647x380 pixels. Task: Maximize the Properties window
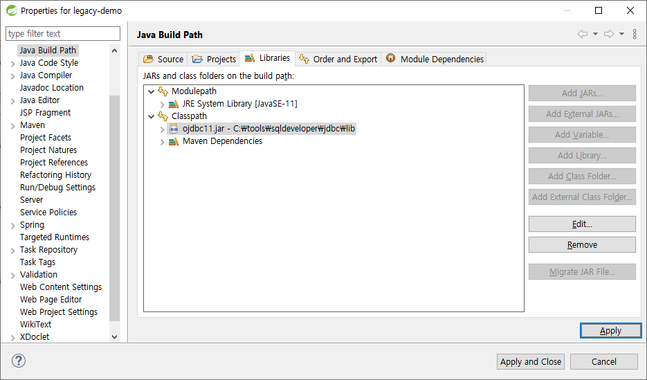point(599,10)
